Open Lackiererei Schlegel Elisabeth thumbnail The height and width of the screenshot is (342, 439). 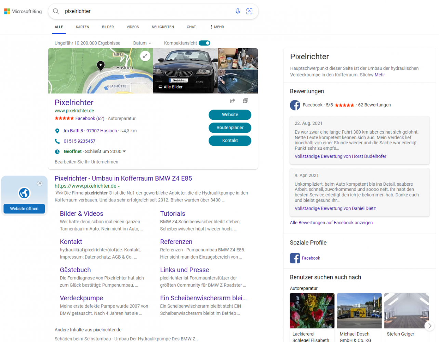click(312, 311)
